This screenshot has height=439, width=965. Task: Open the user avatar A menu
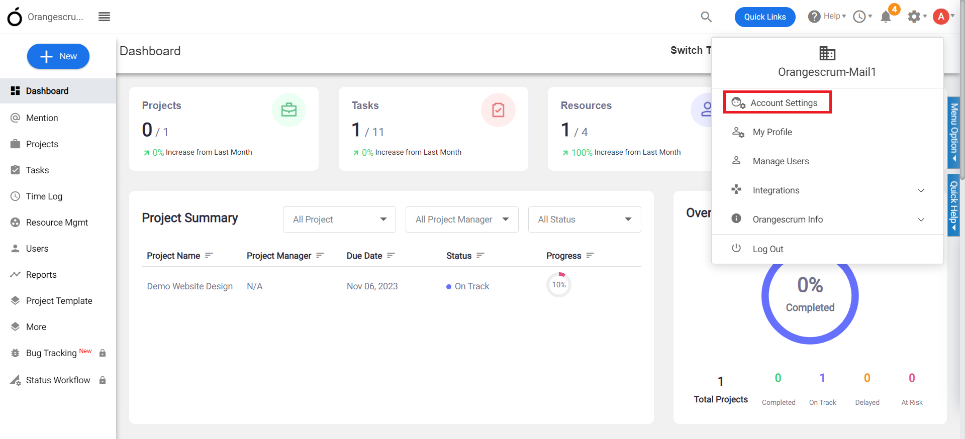click(x=943, y=17)
